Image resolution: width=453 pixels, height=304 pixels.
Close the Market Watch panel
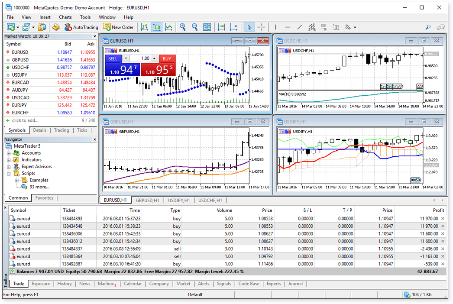click(95, 36)
